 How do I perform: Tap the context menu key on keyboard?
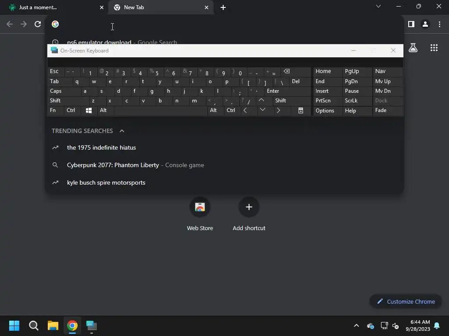coord(301,111)
